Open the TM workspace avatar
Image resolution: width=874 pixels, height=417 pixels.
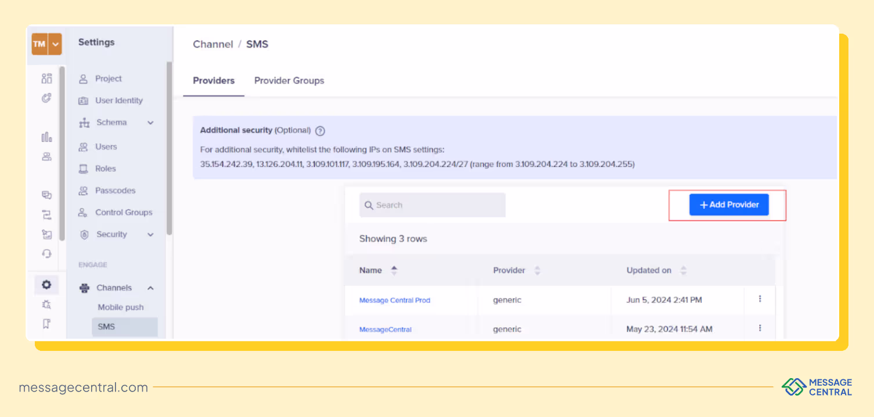39,44
